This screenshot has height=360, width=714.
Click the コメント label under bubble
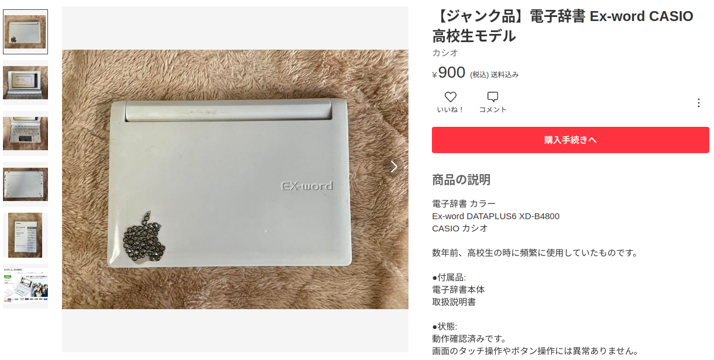point(493,110)
